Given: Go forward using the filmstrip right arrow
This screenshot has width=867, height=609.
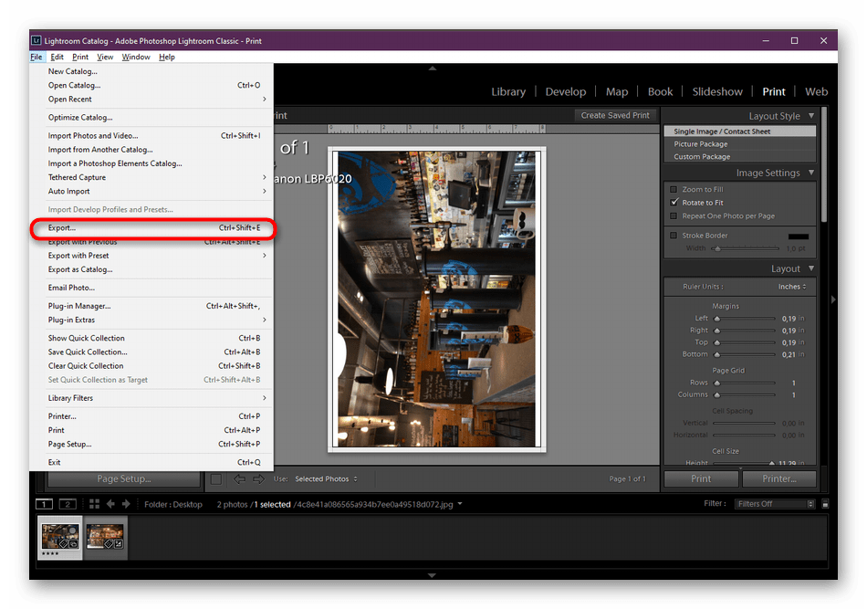Looking at the screenshot, I should click(x=126, y=504).
